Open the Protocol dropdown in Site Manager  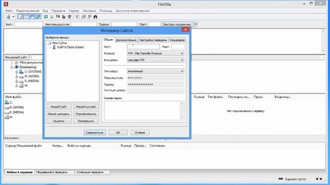(156, 53)
